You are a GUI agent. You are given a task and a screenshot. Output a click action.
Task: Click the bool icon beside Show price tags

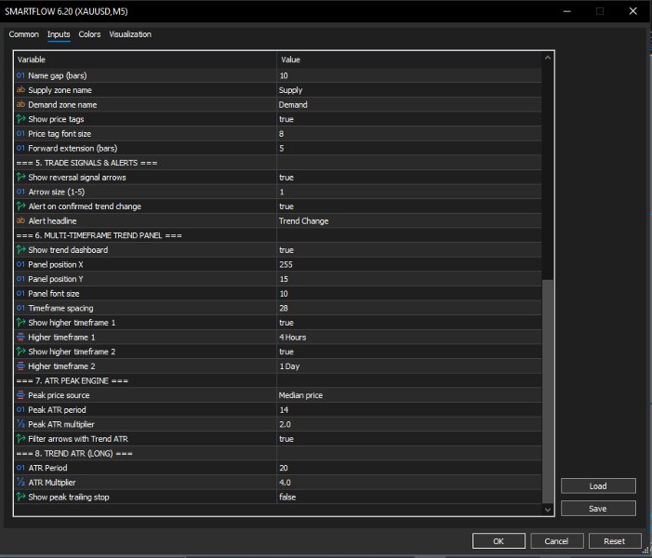20,119
